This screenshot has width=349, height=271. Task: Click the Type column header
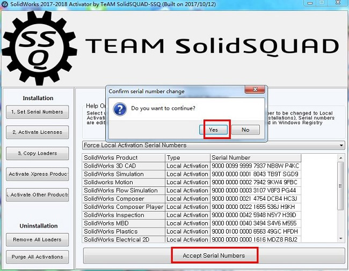187,158
